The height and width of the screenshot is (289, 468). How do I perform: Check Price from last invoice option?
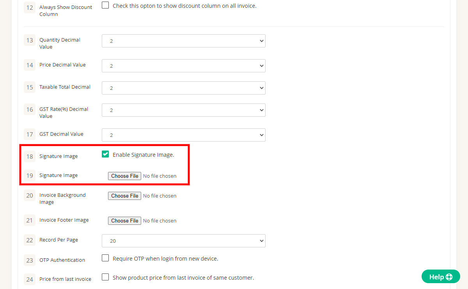point(105,277)
